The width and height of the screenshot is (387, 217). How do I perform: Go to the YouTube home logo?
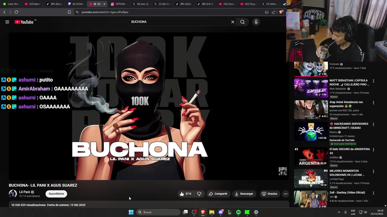(24, 22)
